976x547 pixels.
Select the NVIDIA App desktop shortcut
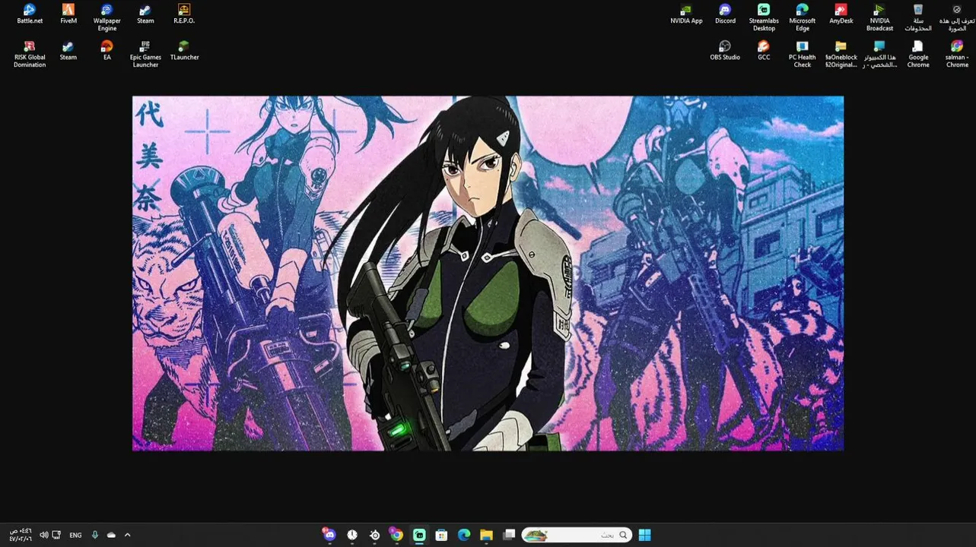point(686,14)
